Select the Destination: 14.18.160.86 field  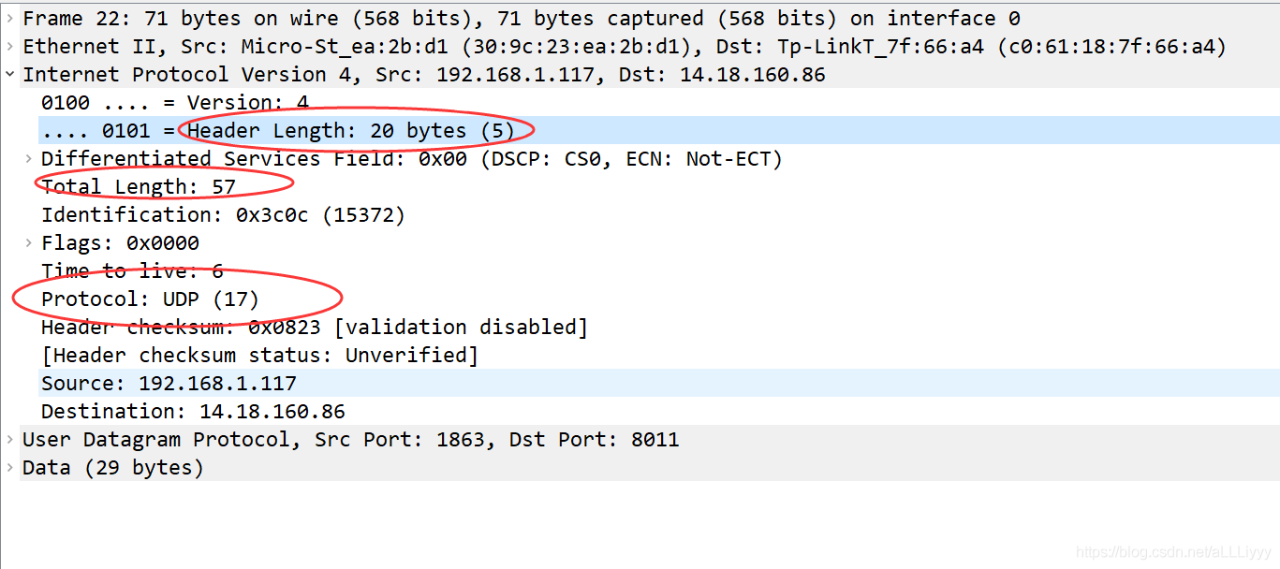193,412
